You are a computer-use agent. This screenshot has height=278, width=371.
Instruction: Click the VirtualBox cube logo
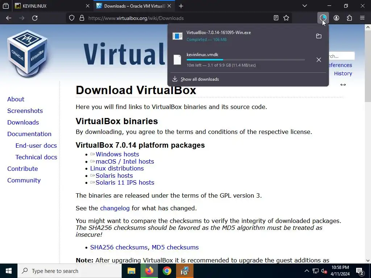(x=28, y=53)
